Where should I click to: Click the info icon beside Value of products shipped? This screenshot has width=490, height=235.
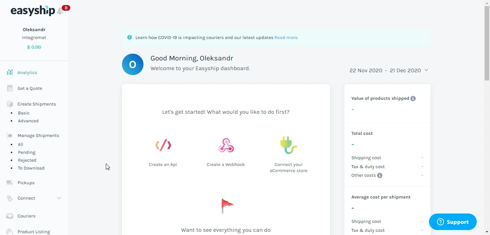point(413,98)
